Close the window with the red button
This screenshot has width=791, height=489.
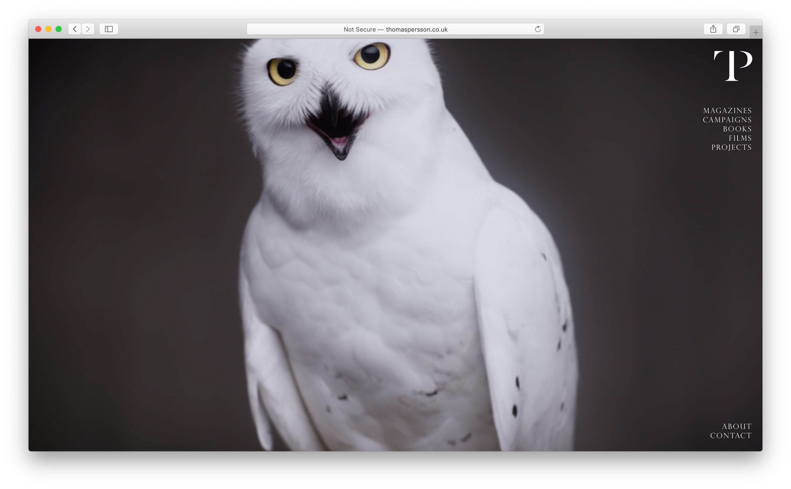point(38,29)
